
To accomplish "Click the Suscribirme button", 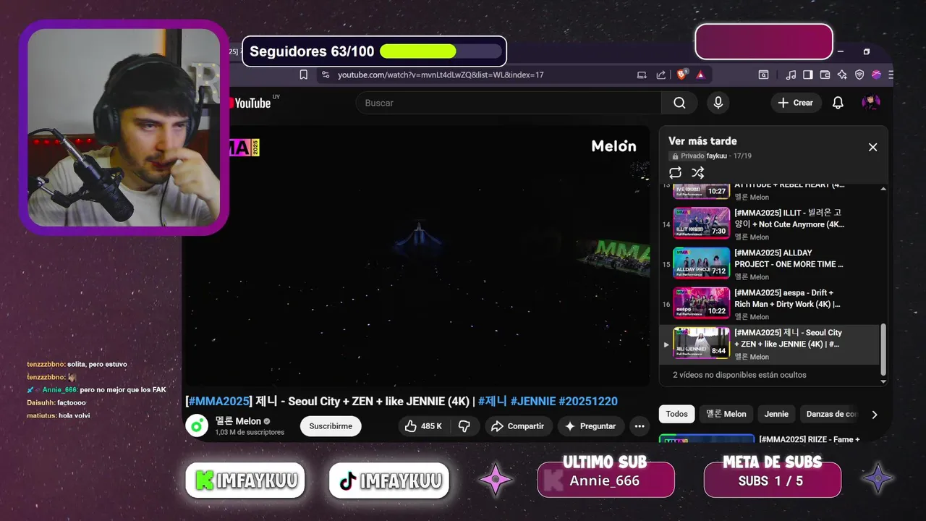I will point(331,426).
